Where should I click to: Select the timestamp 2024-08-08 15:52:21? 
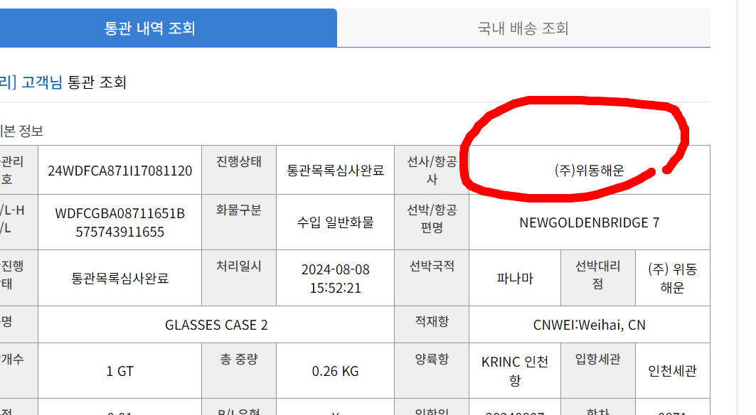pyautogui.click(x=335, y=278)
